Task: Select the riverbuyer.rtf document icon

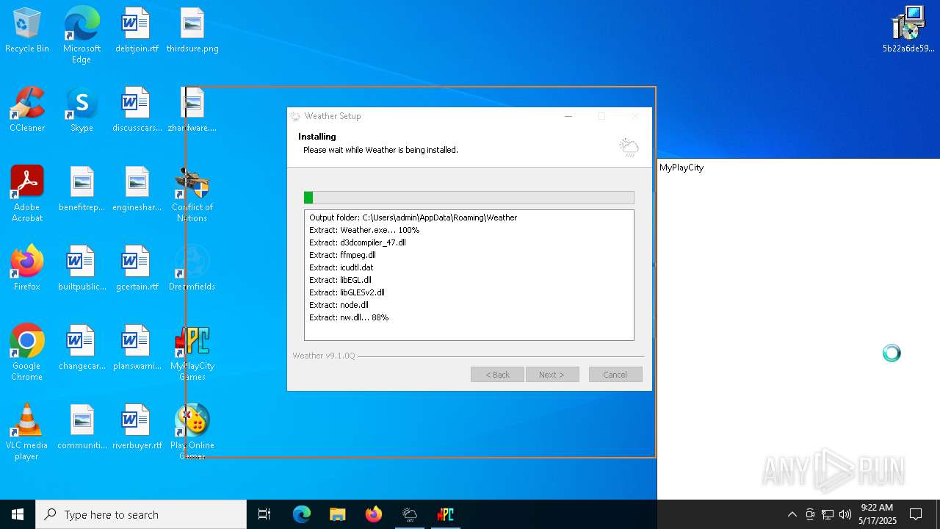Action: pyautogui.click(x=137, y=427)
